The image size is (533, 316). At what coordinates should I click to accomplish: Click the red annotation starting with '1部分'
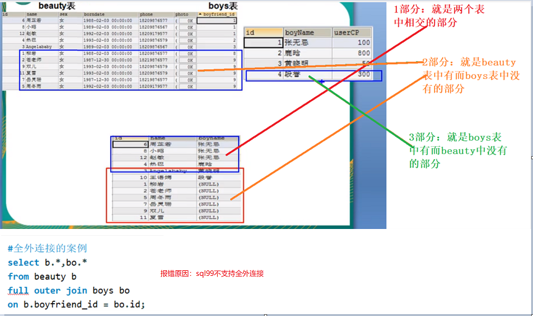point(439,16)
